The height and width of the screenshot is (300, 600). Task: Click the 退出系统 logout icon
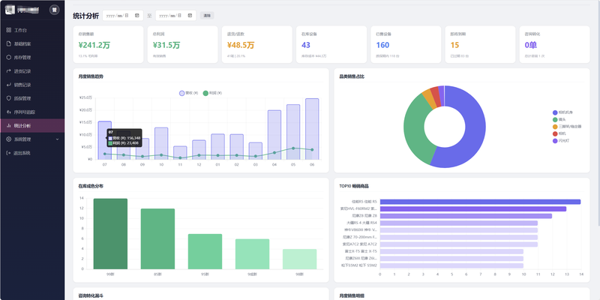(x=9, y=153)
